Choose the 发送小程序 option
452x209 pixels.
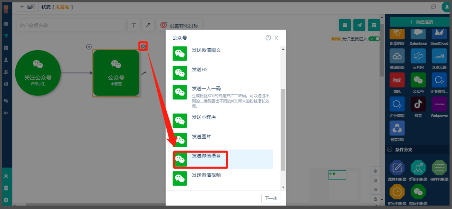(223, 121)
